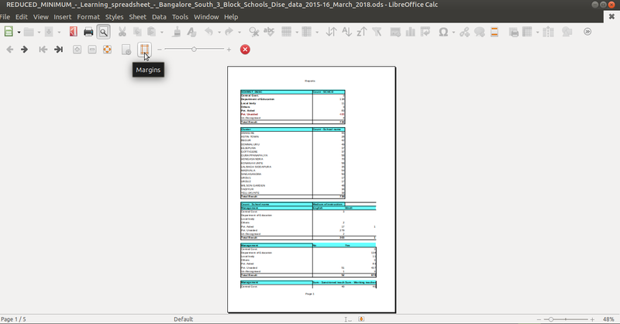Open the Sheet menu
Image resolution: width=620 pixels, height=324 pixels.
(138, 17)
